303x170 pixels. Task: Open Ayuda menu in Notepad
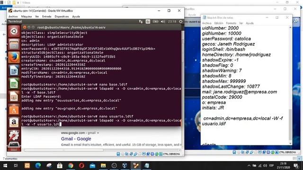click(x=250, y=23)
